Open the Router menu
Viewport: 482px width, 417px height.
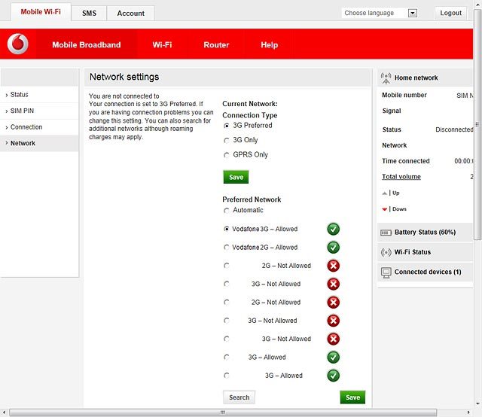click(x=216, y=45)
